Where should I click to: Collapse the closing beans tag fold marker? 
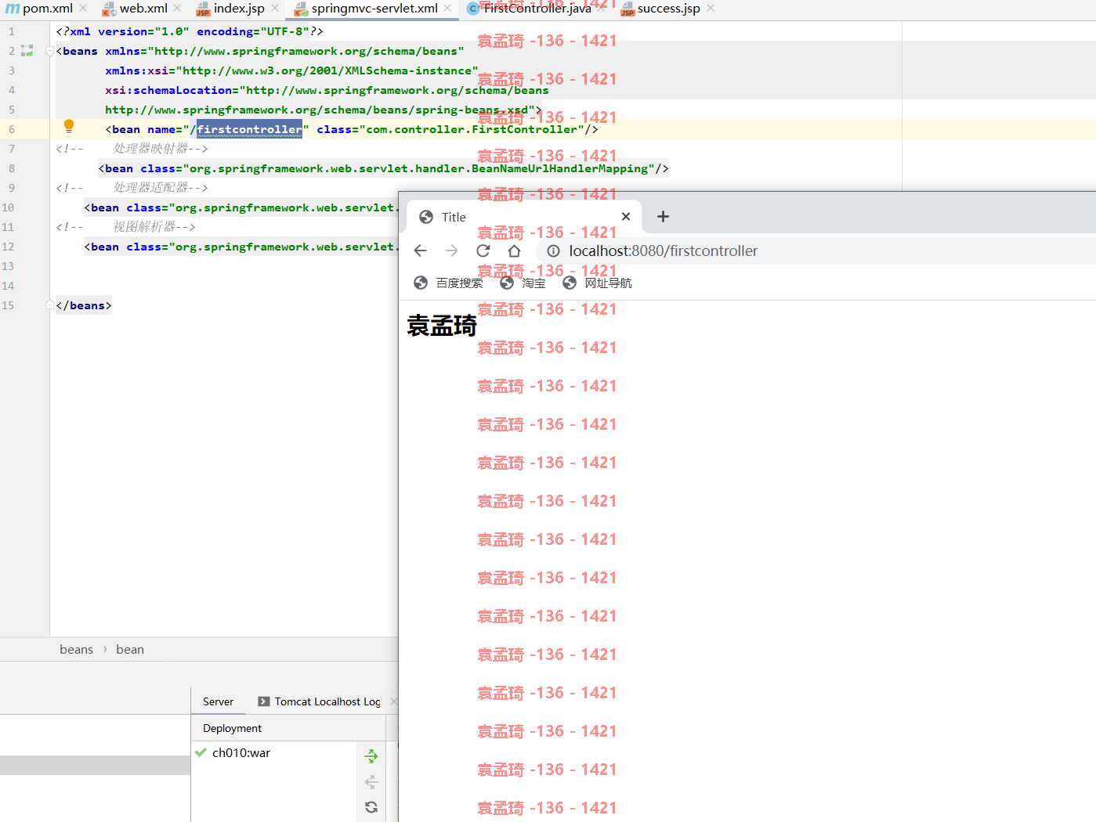[49, 305]
